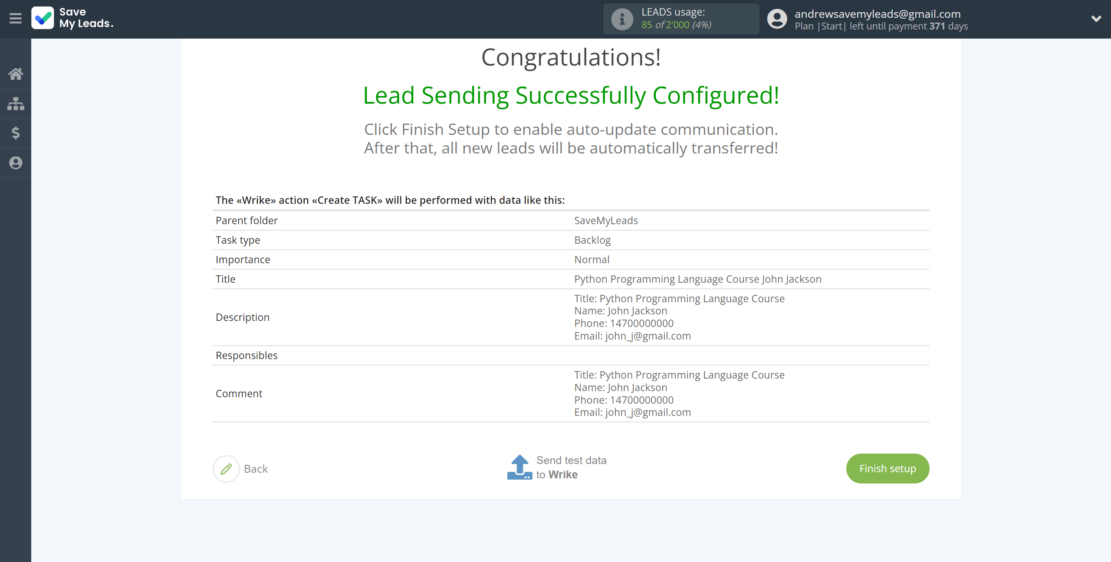
Task: Click the Description row label
Action: tap(242, 317)
